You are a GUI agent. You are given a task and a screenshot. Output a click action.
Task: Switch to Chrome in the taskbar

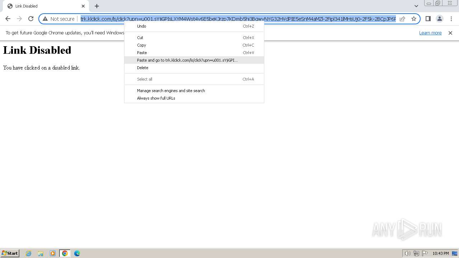(65, 253)
